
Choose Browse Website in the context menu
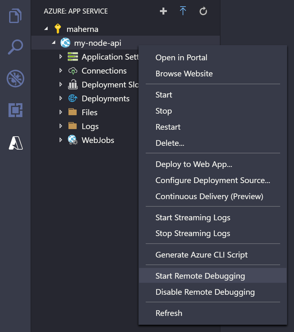pyautogui.click(x=184, y=74)
